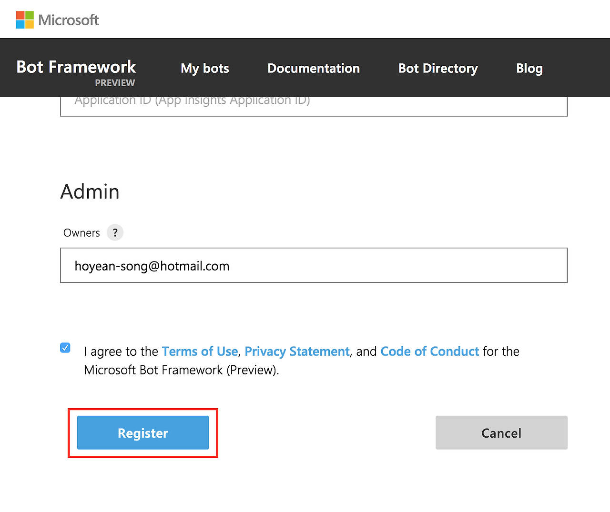
Task: Read the Privacy Statement link
Action: pyautogui.click(x=297, y=351)
